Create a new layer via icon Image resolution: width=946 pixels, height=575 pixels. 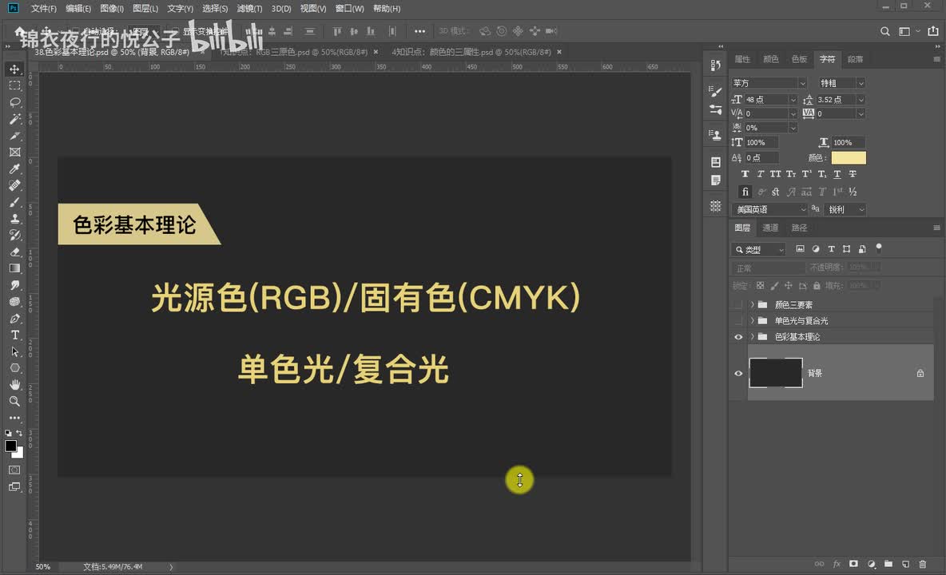tap(905, 564)
